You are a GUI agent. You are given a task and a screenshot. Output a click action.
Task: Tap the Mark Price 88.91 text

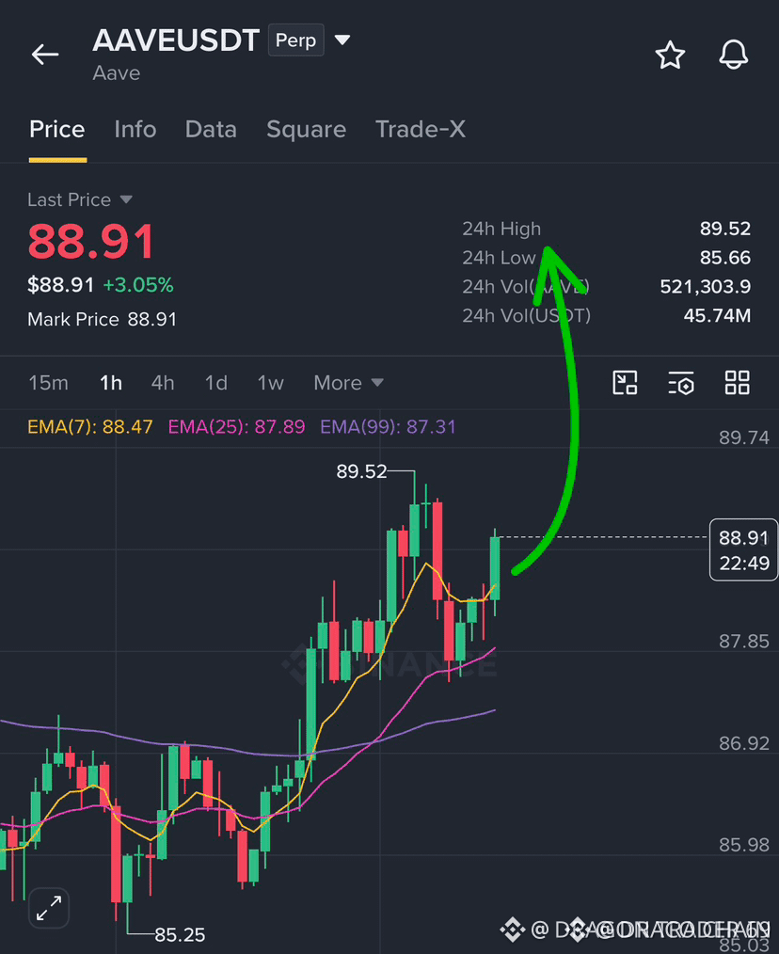coord(103,319)
